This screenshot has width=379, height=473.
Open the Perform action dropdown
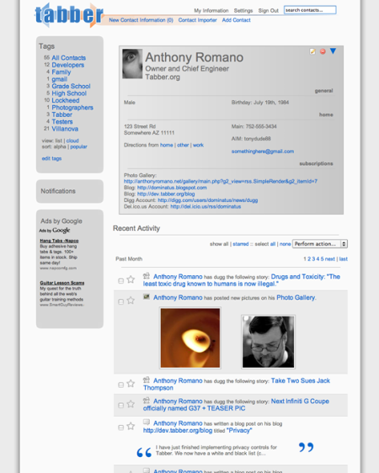(x=320, y=244)
